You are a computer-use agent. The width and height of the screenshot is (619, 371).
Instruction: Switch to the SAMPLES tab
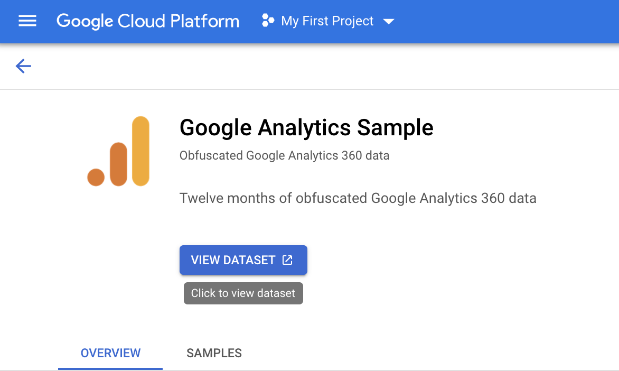coord(214,353)
